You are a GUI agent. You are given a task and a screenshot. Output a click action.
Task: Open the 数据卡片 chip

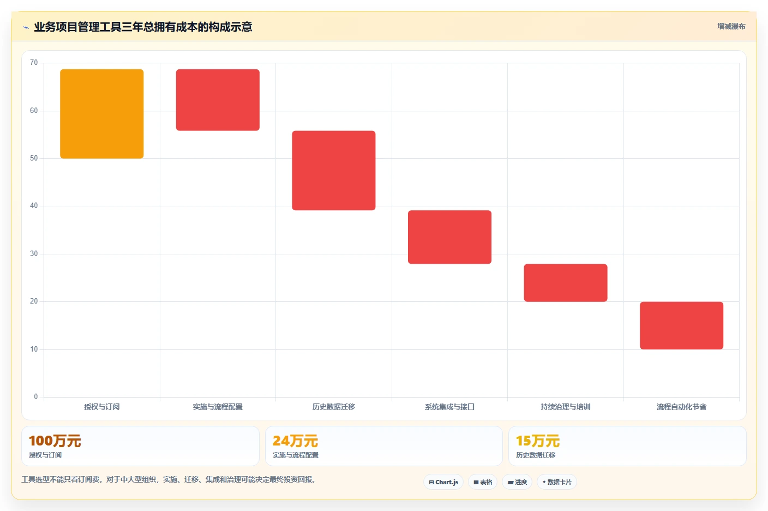tap(557, 482)
